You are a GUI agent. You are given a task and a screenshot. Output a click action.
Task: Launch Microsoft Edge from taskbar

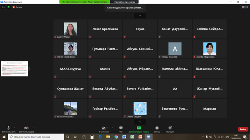(x=100, y=137)
